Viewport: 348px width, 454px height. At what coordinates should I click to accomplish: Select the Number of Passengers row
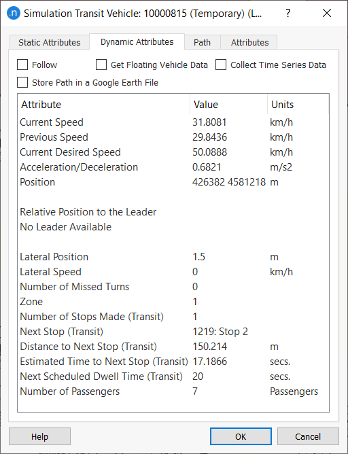[173, 391]
